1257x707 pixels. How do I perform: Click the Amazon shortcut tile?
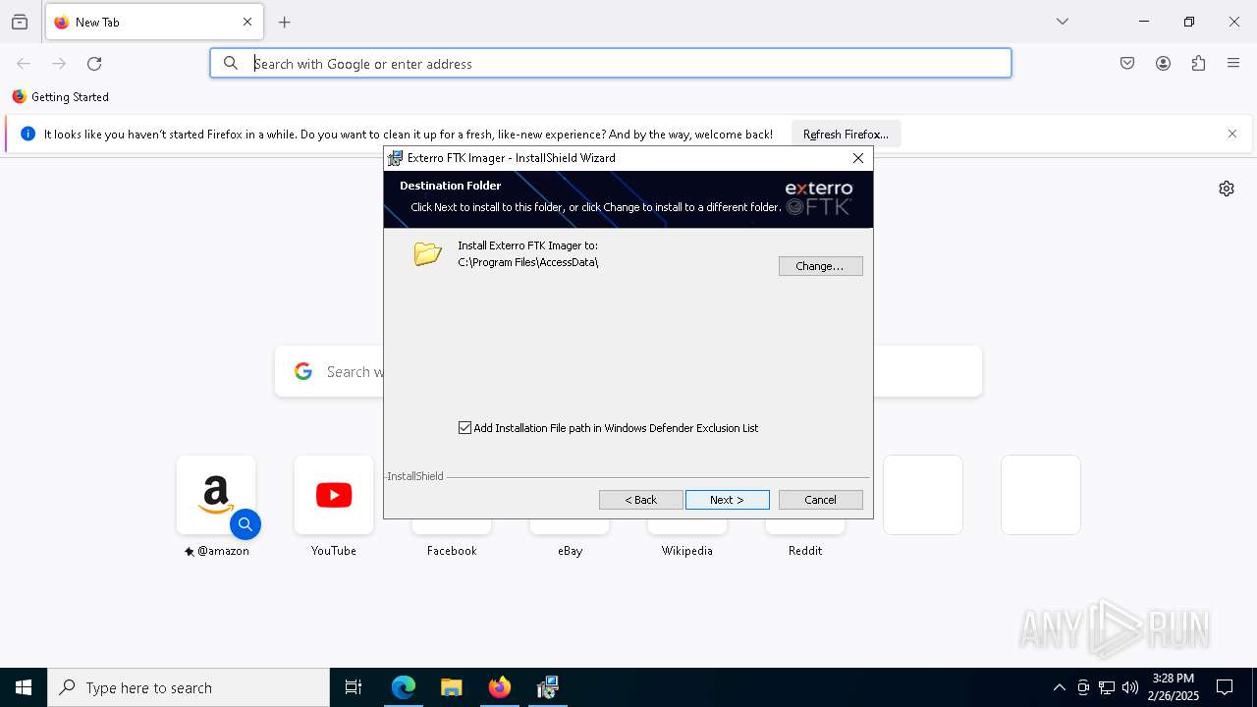(216, 495)
